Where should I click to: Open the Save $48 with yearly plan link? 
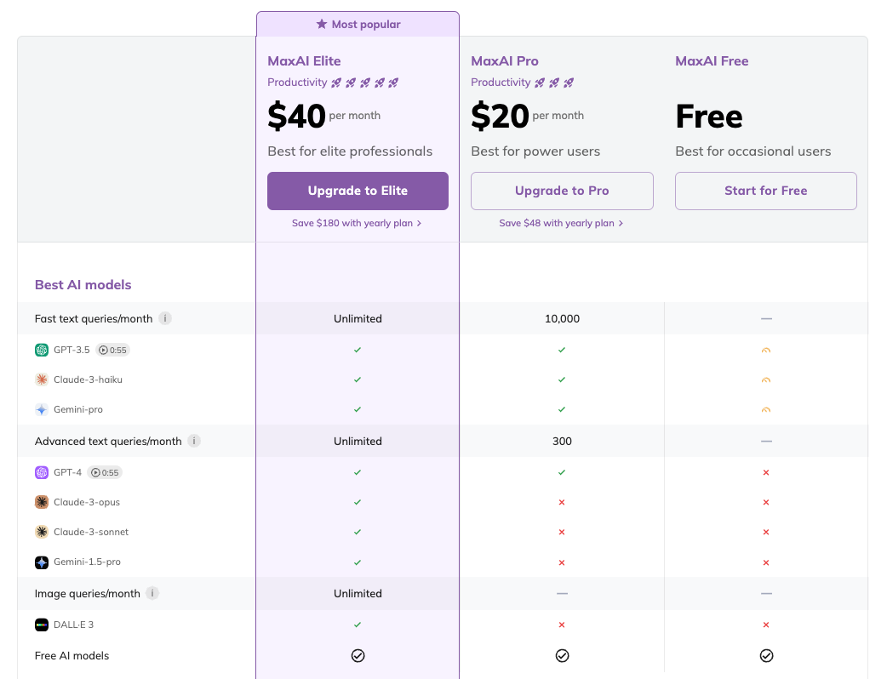tap(561, 223)
